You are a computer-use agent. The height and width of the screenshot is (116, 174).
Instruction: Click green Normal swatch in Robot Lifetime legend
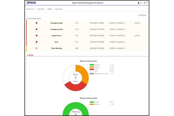92,102
